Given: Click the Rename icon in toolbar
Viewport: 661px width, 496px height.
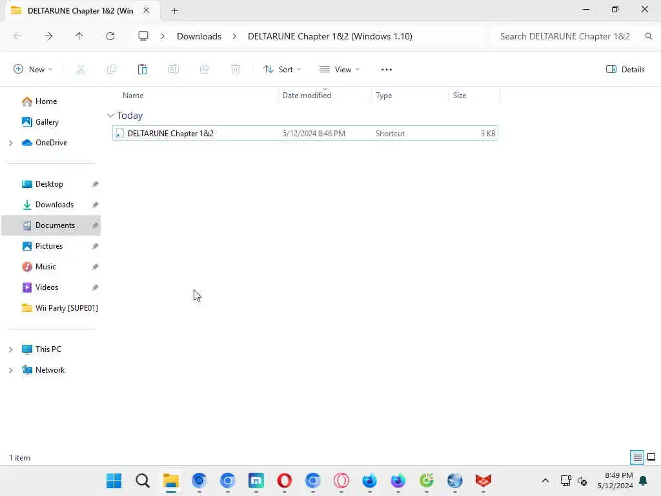Looking at the screenshot, I should [x=174, y=70].
